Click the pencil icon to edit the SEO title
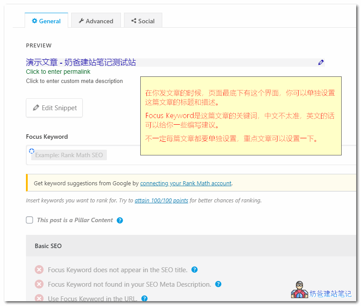Viewport: 361px width, 306px height. tap(321, 62)
